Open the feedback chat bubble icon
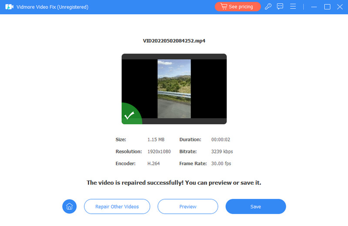This screenshot has height=226, width=348. (x=280, y=7)
